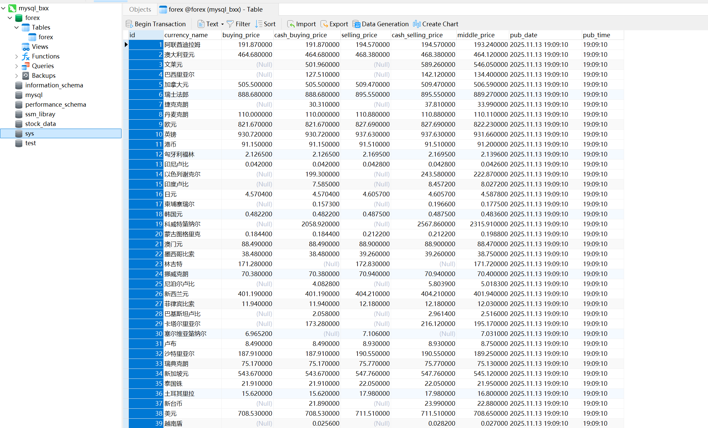Select the buying_price cell for 欧元
This screenshot has height=428, width=708.
point(255,124)
